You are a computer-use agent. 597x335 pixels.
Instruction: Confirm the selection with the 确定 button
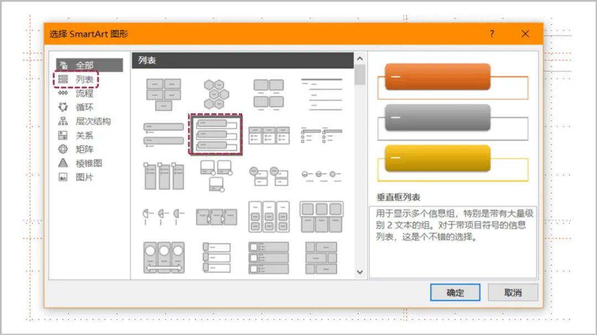click(455, 293)
